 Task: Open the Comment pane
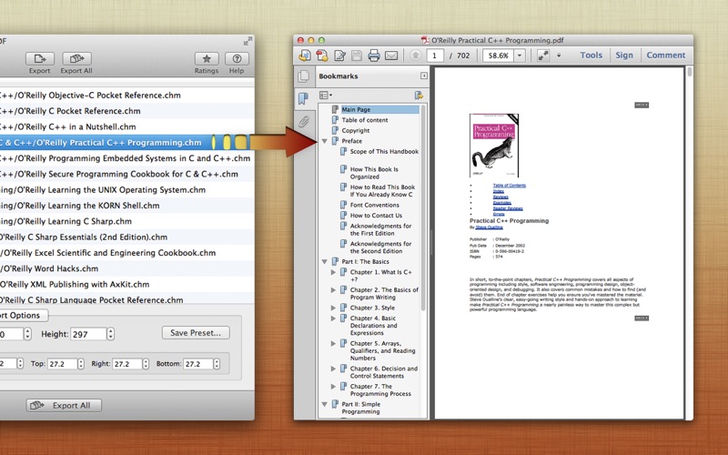(x=666, y=56)
